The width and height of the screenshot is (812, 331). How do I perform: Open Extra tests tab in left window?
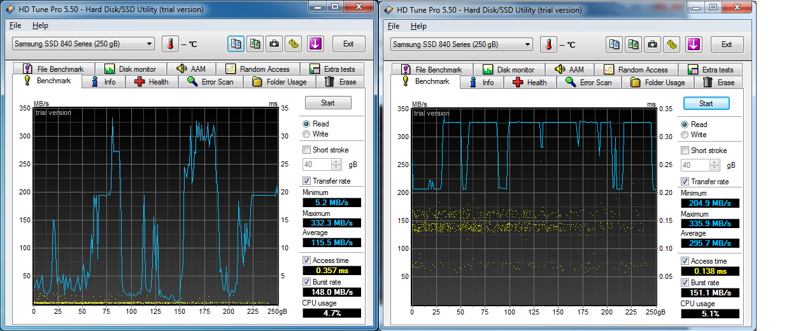[x=332, y=69]
